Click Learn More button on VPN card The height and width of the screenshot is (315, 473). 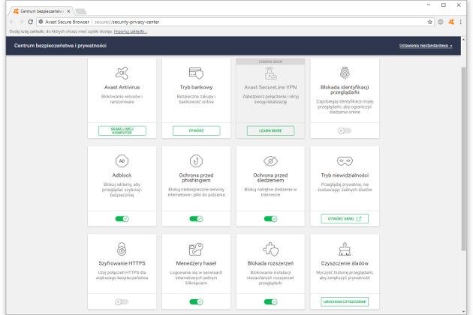coord(270,130)
